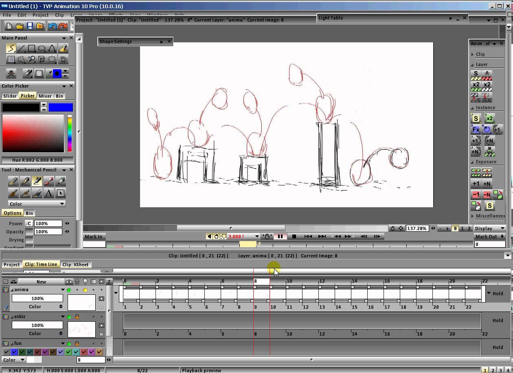Pick a color in the red gradient picker
513x373 pixels.
pyautogui.click(x=33, y=133)
